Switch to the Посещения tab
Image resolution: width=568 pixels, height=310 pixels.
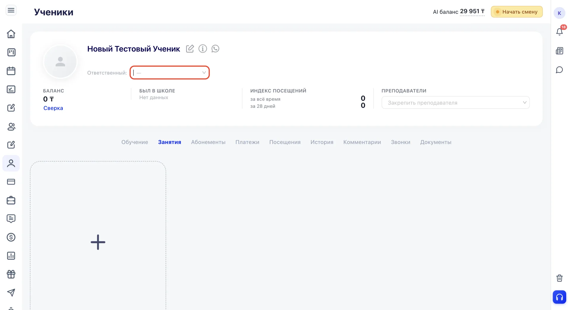[285, 142]
